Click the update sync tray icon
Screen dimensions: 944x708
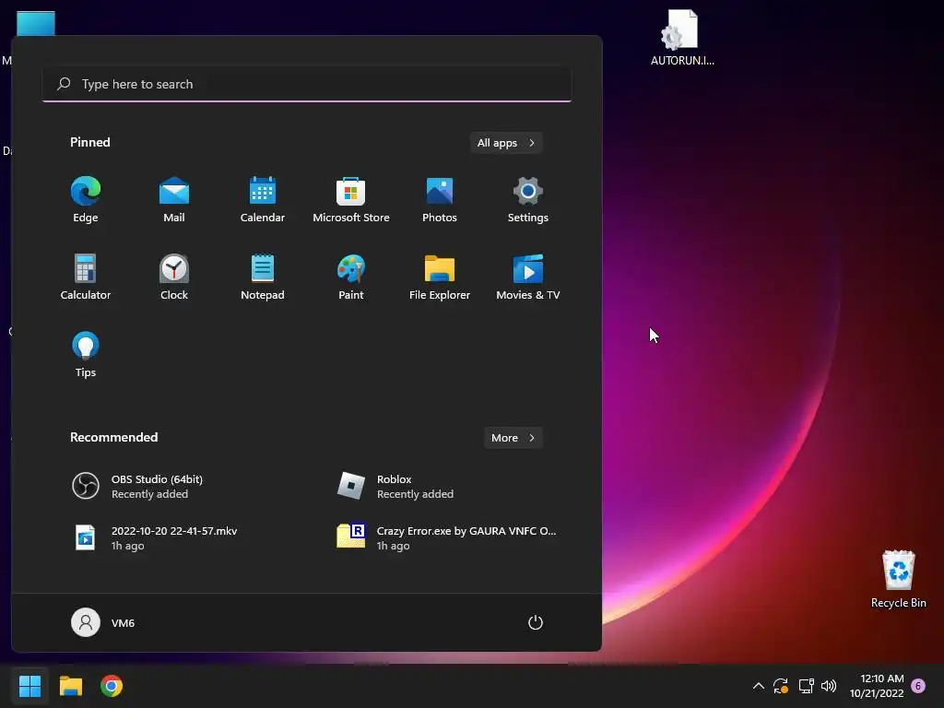[781, 686]
